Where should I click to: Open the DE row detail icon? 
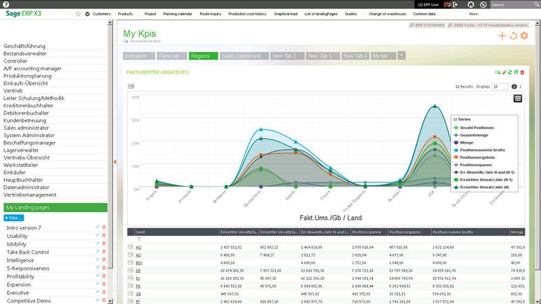point(131,270)
